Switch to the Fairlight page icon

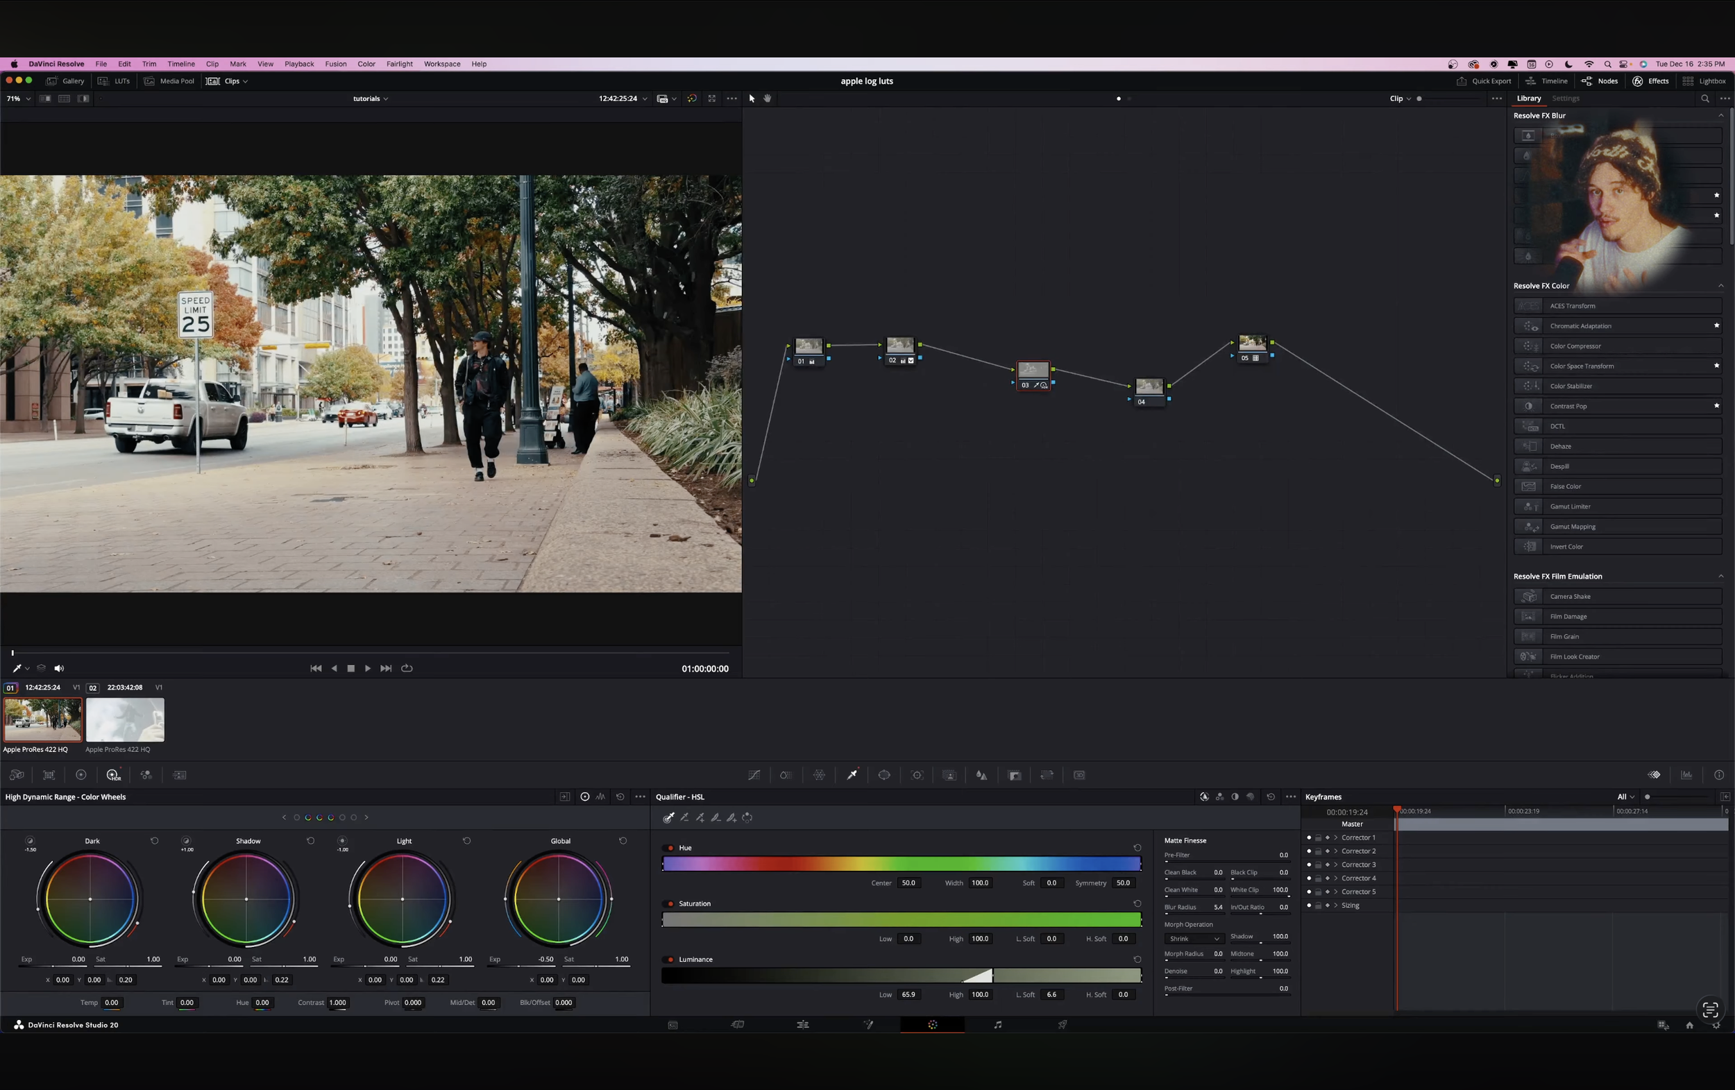click(997, 1025)
